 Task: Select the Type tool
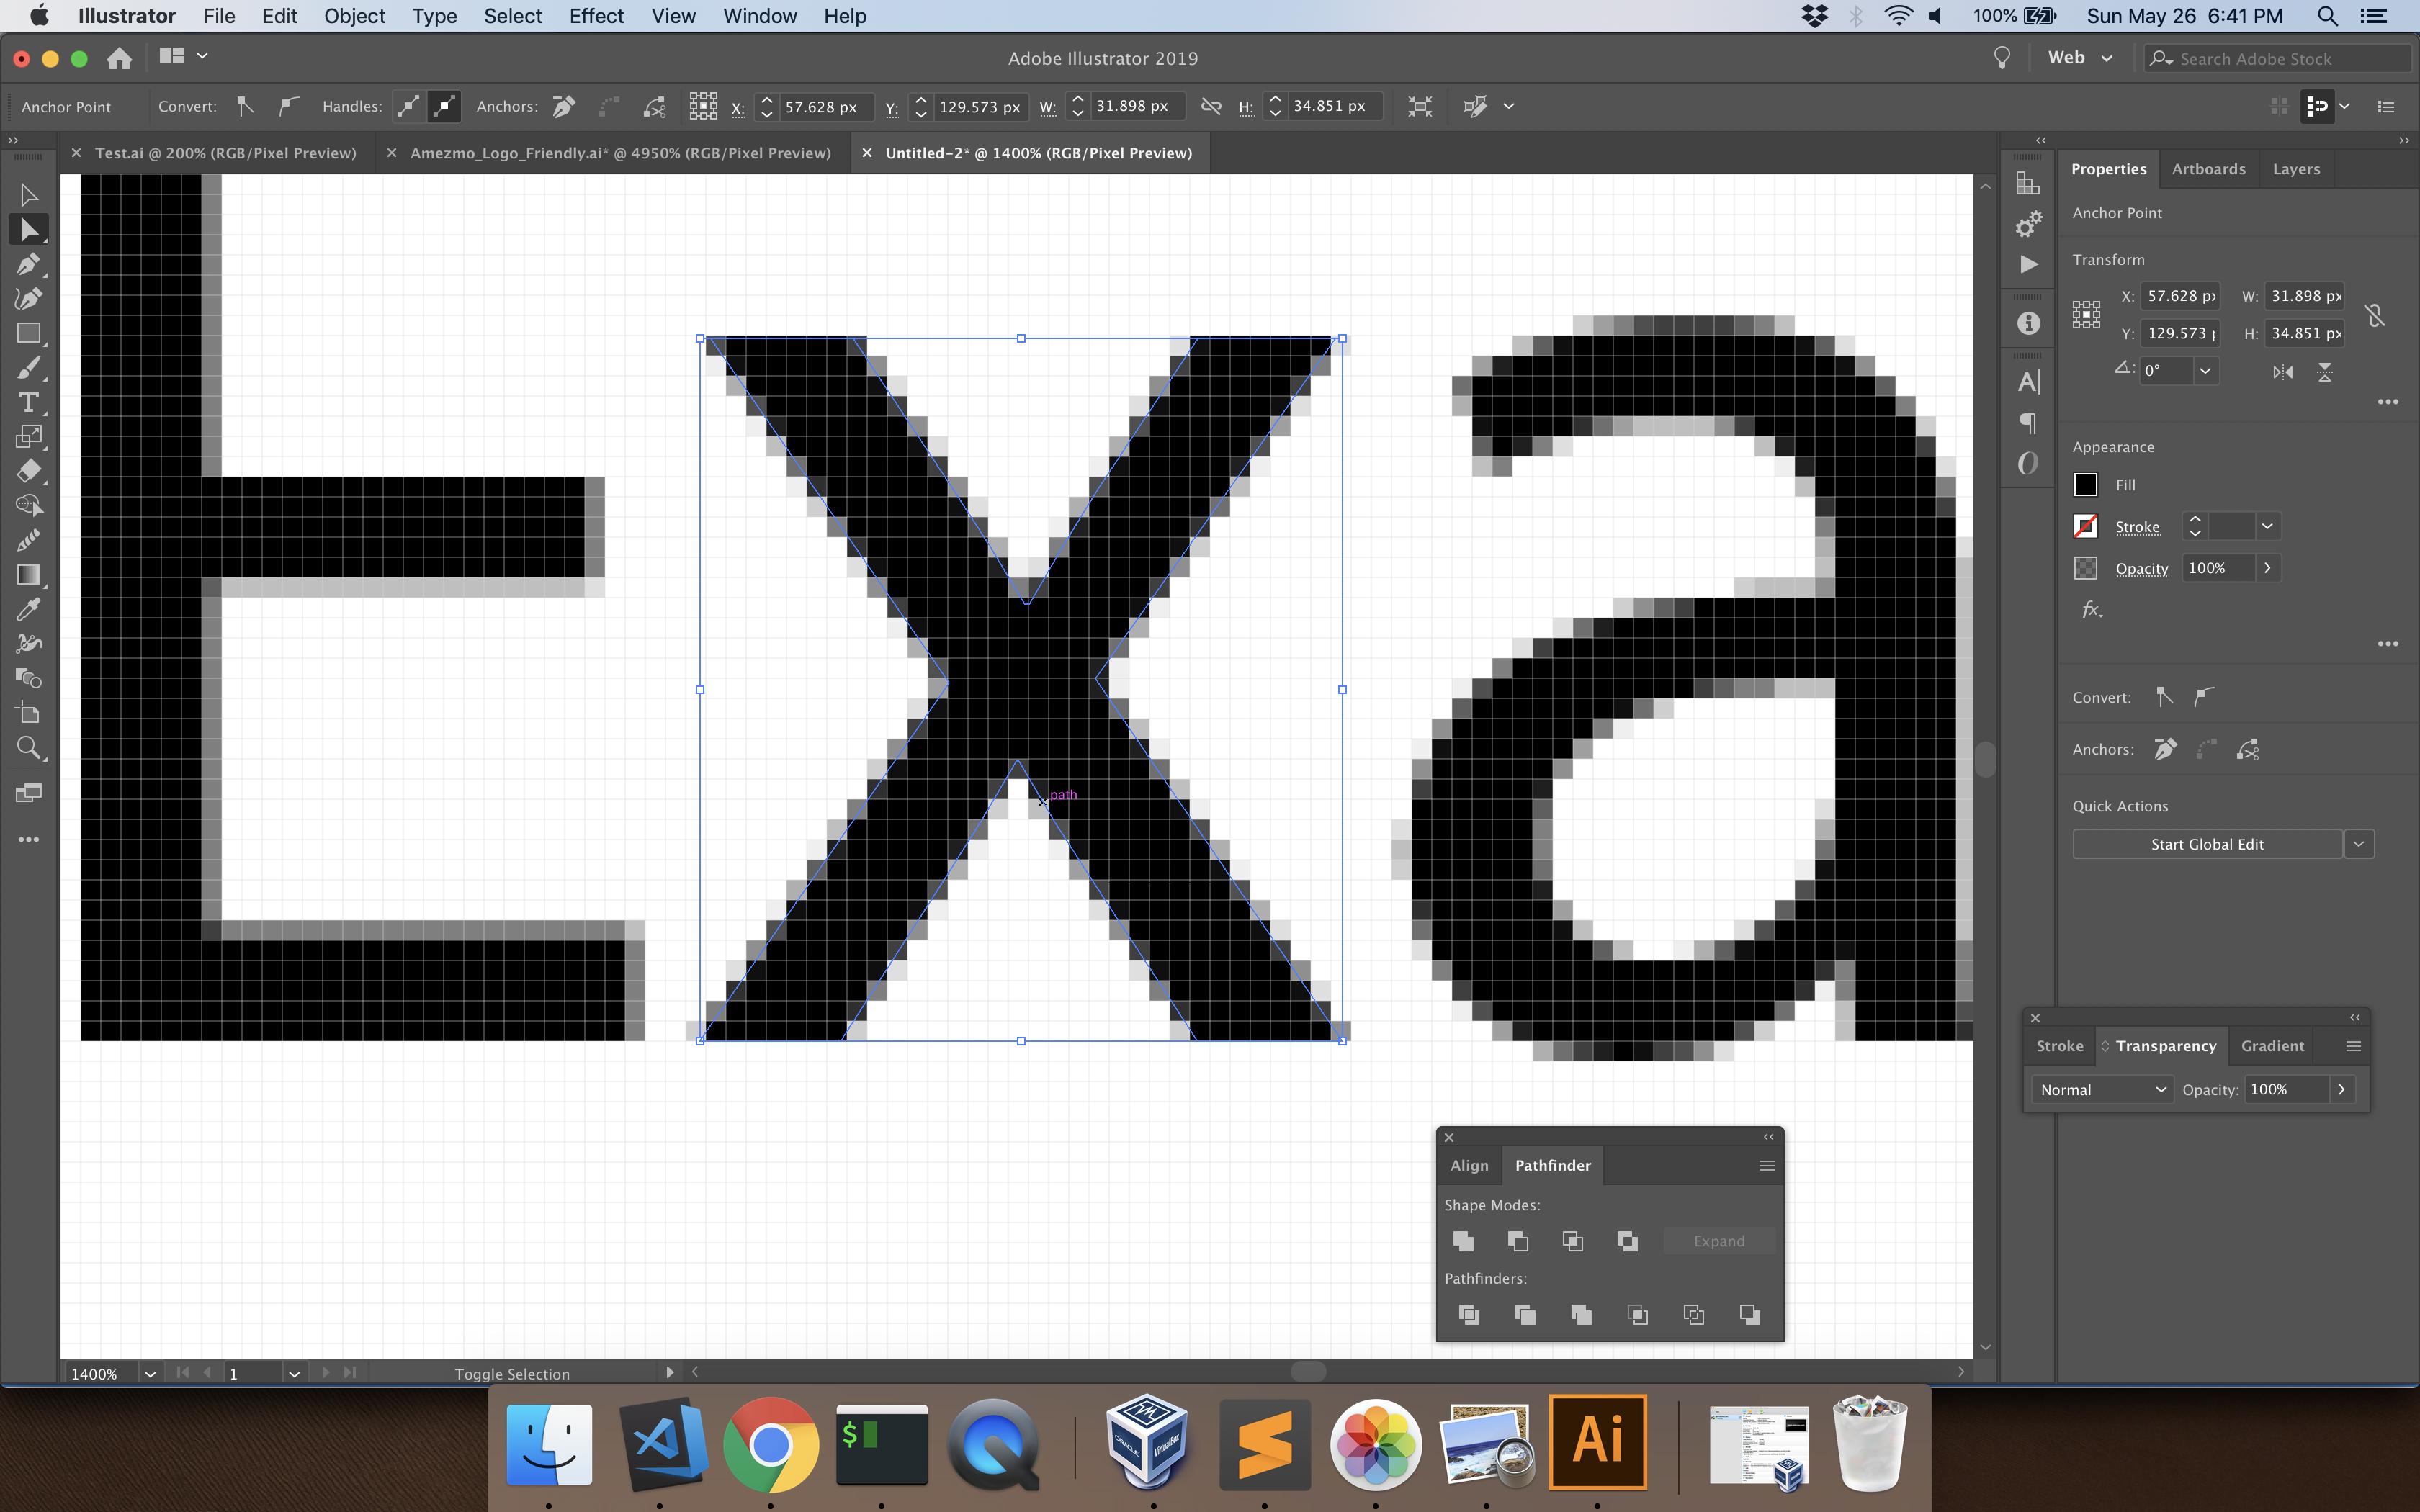(x=29, y=403)
